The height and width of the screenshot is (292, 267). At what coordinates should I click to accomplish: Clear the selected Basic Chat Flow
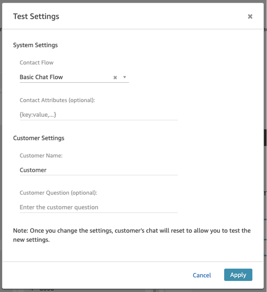pyautogui.click(x=115, y=77)
